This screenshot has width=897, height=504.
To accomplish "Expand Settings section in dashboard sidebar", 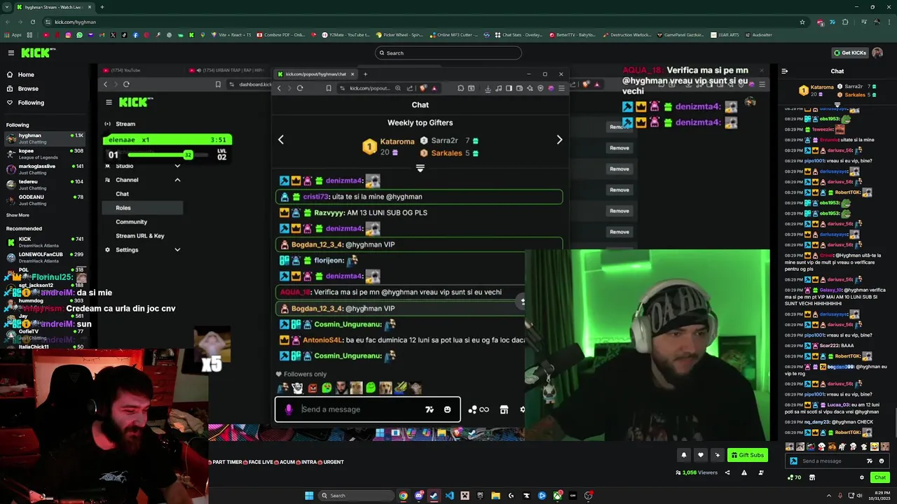I will pyautogui.click(x=177, y=250).
